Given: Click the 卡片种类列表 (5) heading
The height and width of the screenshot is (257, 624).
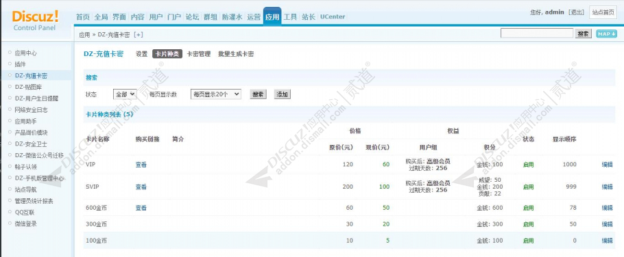Looking at the screenshot, I should click(110, 114).
